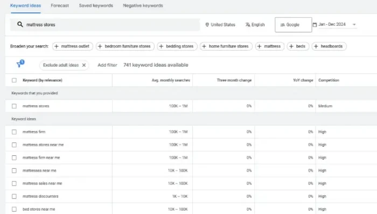
Task: Click the Add filter button
Action: click(107, 65)
